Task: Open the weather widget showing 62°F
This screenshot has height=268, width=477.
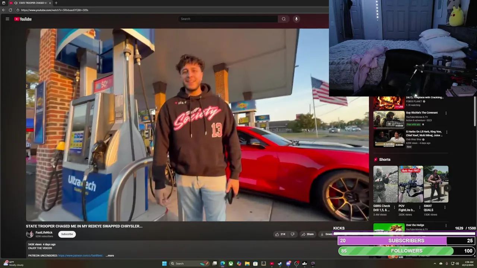Action: click(14, 264)
